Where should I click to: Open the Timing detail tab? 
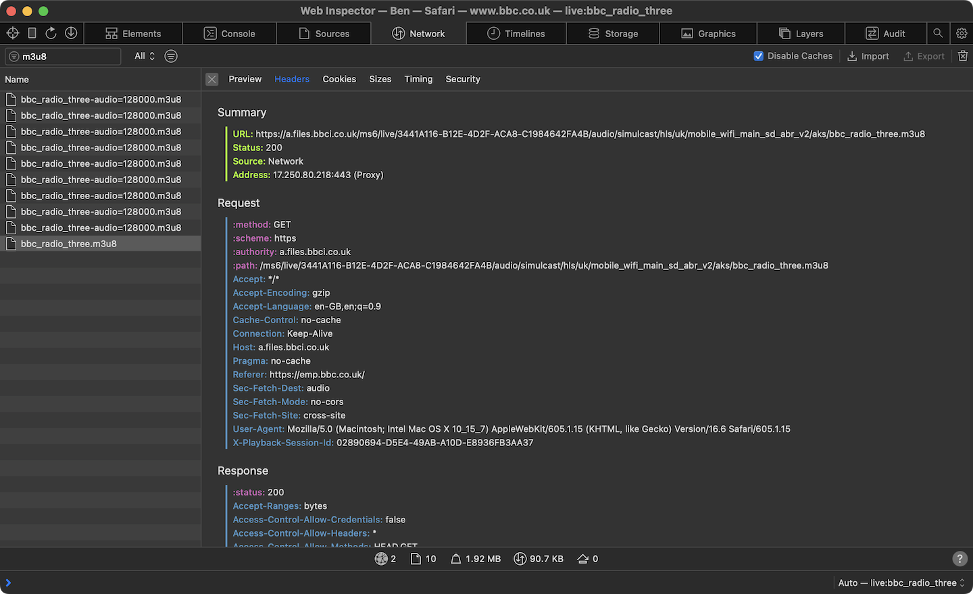click(418, 79)
